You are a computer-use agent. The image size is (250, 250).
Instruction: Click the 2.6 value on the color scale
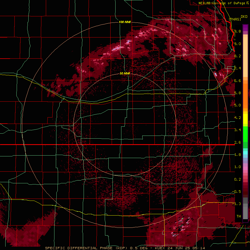tap(237, 142)
